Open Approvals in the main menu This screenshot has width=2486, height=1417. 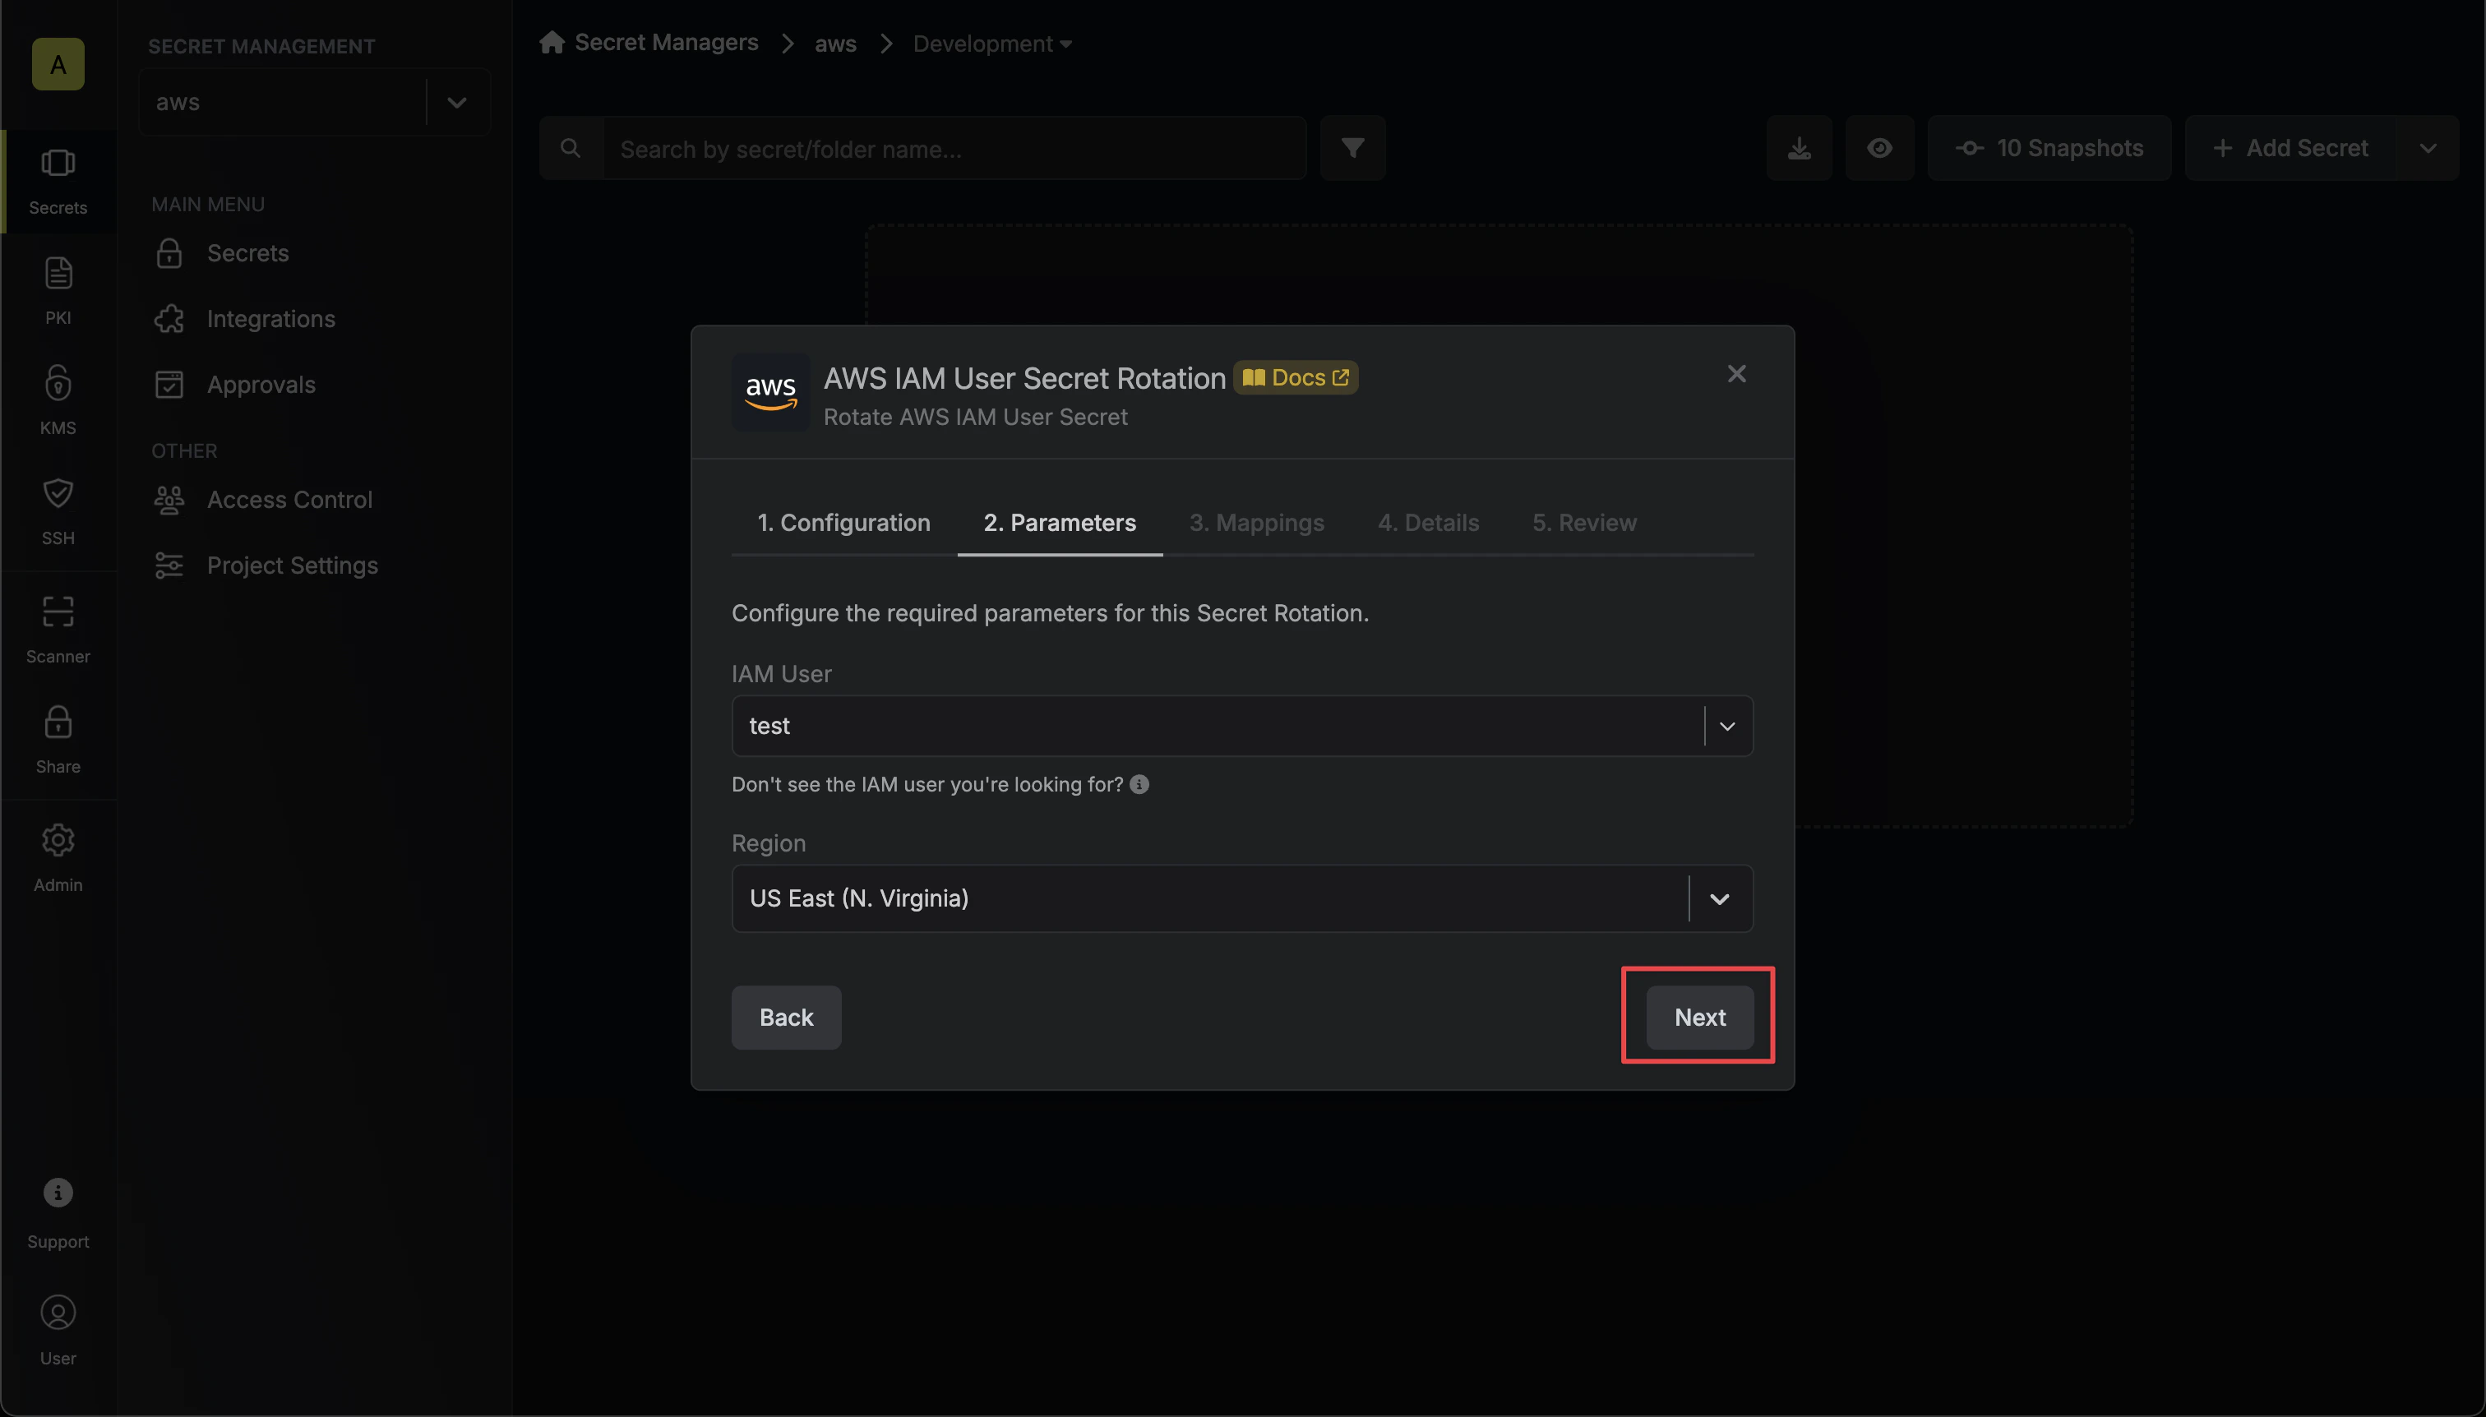(316, 385)
